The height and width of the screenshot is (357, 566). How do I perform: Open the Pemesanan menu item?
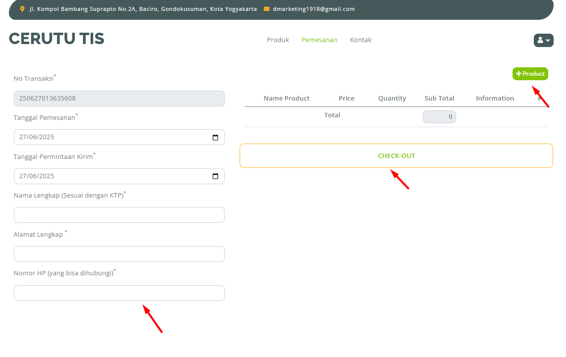click(x=319, y=40)
